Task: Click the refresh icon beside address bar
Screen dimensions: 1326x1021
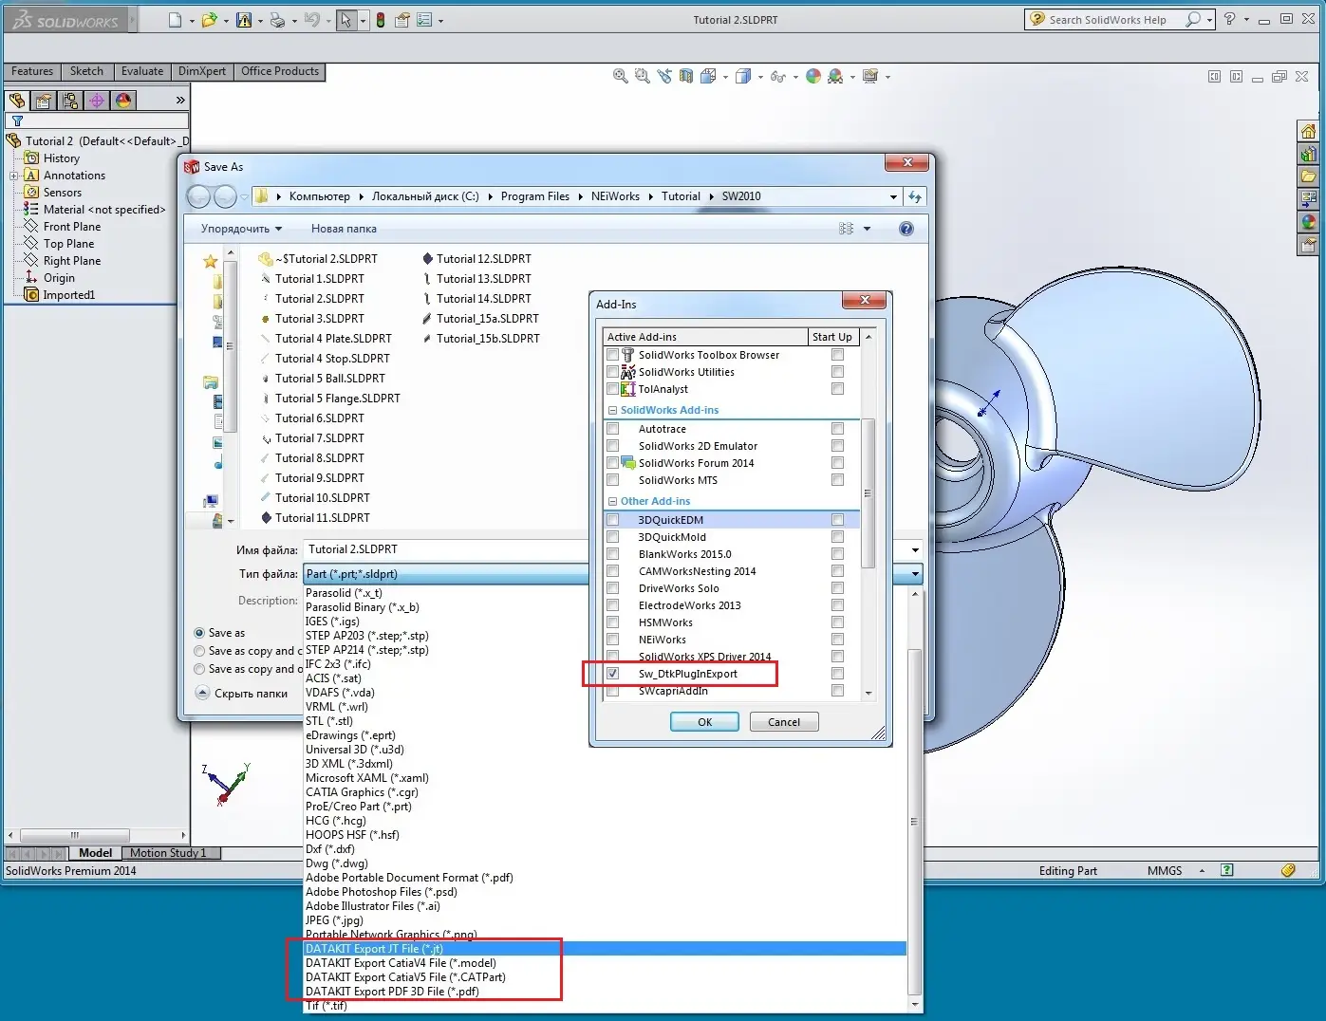Action: (915, 196)
